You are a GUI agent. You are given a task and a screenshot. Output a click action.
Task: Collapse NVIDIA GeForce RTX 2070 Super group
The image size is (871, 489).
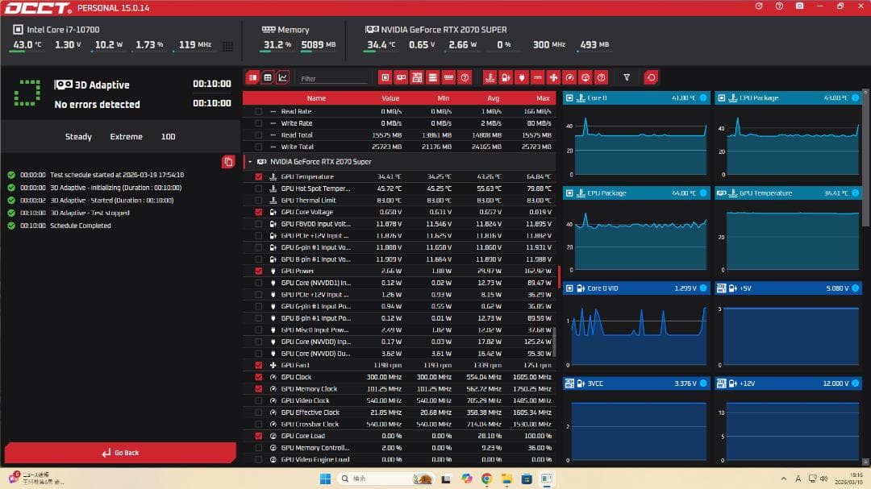click(x=250, y=161)
